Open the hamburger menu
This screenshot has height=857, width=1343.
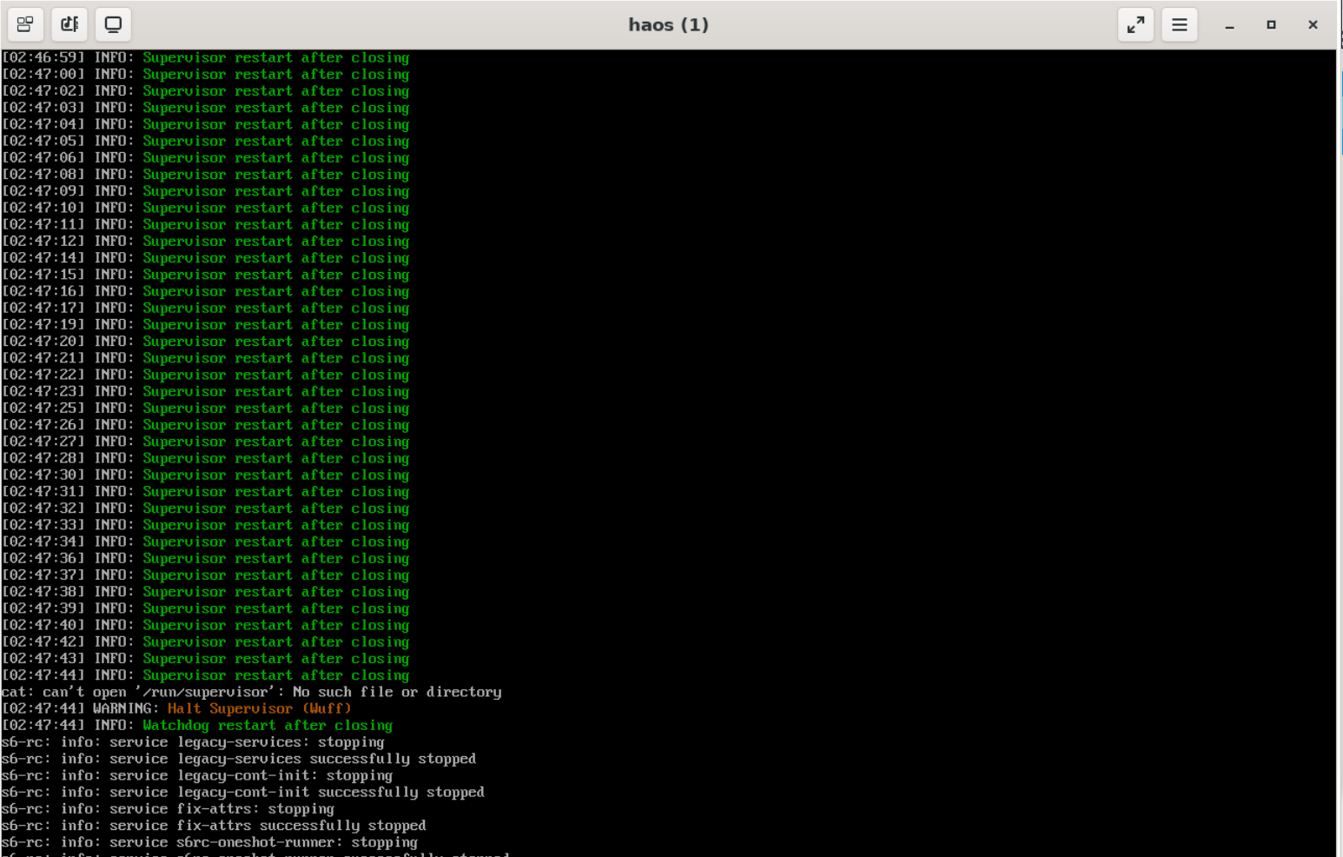(x=1179, y=24)
